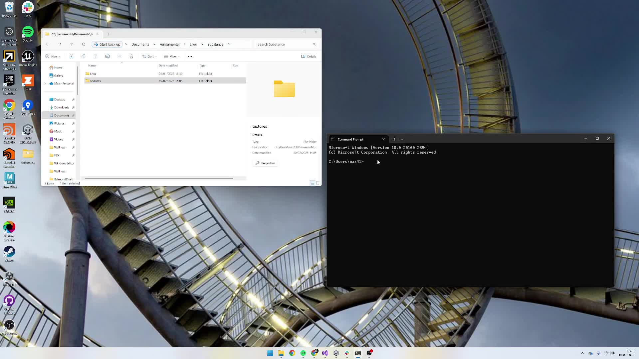
Task: Click the Cut scissors icon in Explorer toolbar
Action: [x=71, y=57]
